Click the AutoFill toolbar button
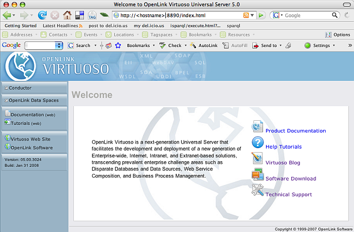The height and width of the screenshot is (232, 354). 235,45
